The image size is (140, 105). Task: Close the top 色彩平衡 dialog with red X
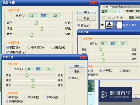[94, 3]
